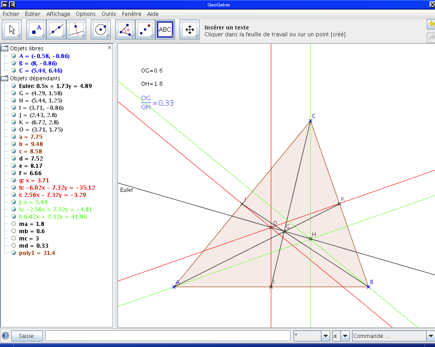Select the Move graphics view tool

pos(190,29)
